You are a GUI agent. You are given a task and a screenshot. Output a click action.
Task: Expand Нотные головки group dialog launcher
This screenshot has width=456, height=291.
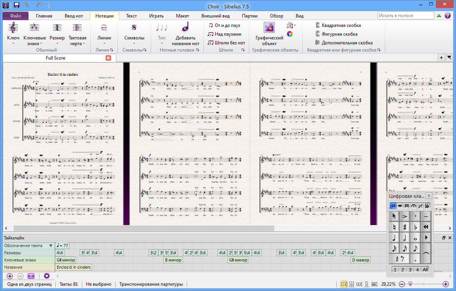tap(197, 50)
